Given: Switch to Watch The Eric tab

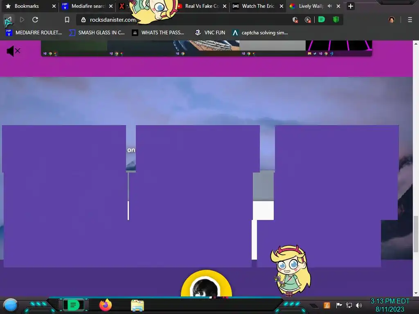Looking at the screenshot, I should coord(258,6).
